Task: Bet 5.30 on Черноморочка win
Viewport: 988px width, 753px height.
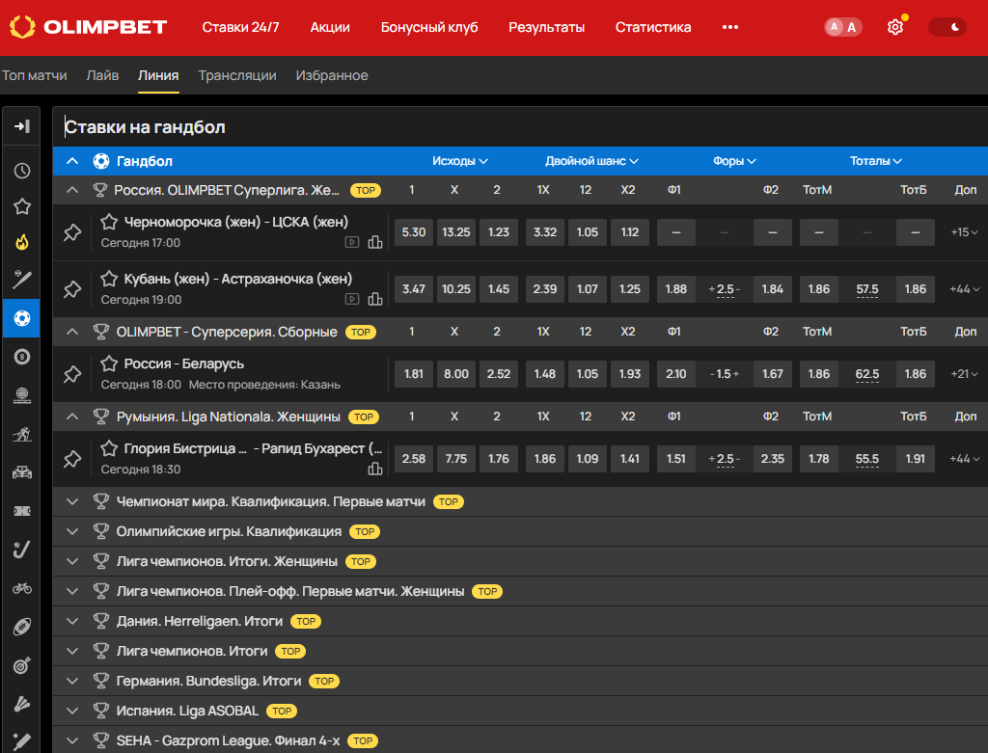Action: click(413, 232)
